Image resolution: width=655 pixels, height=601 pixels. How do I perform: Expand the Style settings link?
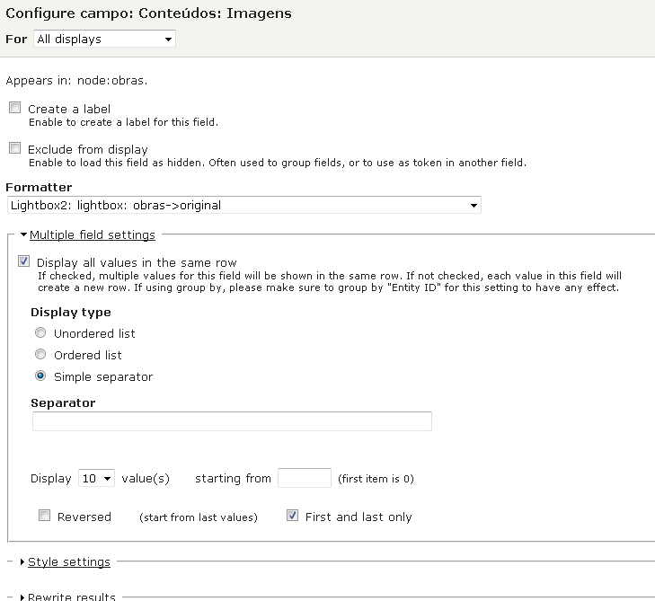[69, 562]
